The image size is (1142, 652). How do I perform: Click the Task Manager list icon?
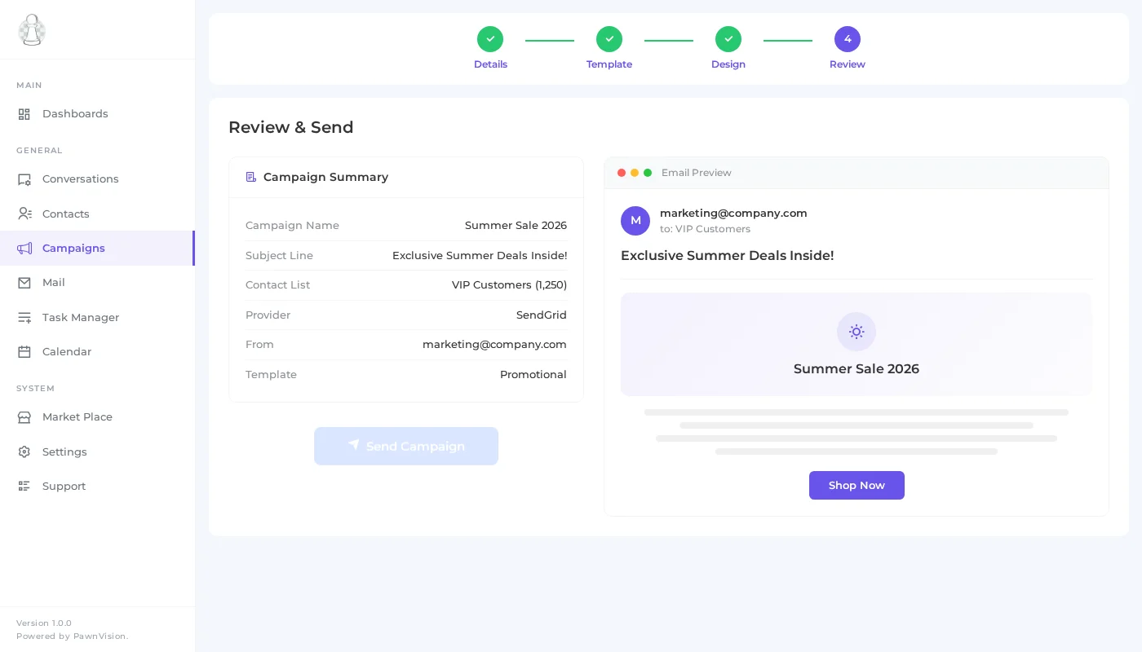tap(24, 317)
